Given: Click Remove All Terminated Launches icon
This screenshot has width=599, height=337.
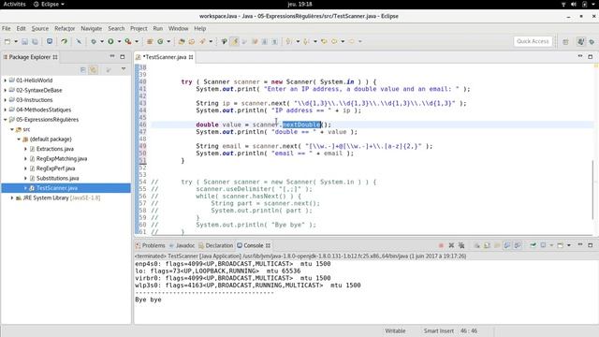Looking at the screenshot, I should [x=461, y=245].
